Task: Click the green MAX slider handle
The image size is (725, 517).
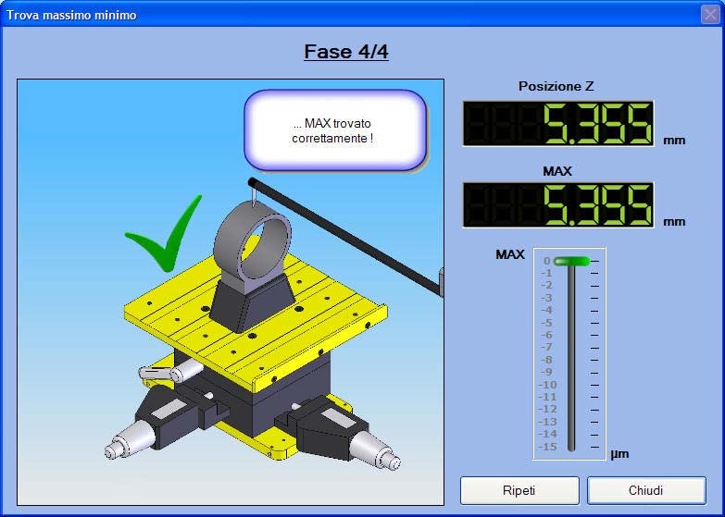Action: point(571,262)
